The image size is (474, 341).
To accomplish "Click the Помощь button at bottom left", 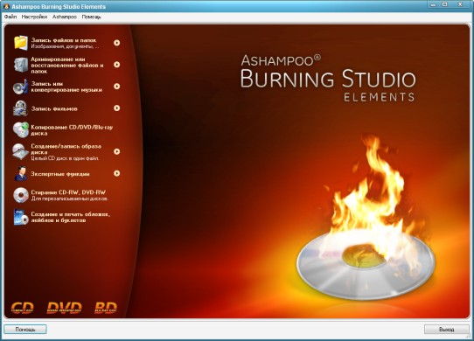I will [x=25, y=330].
